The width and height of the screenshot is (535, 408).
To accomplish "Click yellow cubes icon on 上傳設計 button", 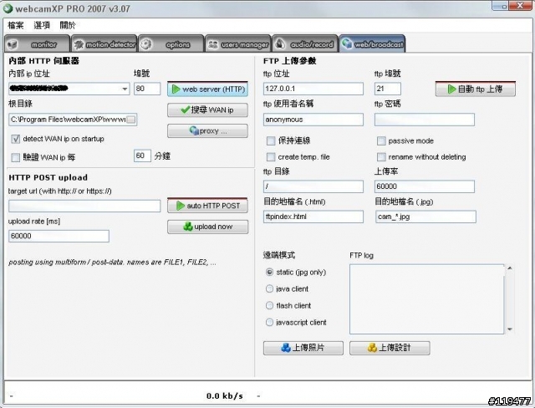I will click(372, 348).
